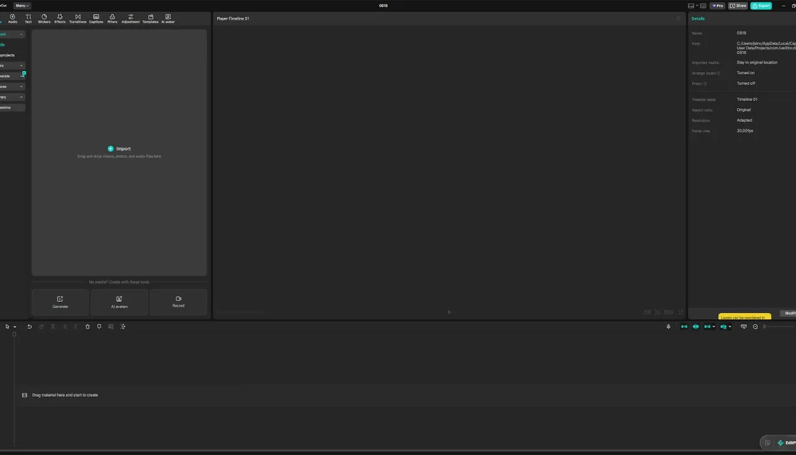Select the Filters tab
The height and width of the screenshot is (455, 796).
point(112,18)
